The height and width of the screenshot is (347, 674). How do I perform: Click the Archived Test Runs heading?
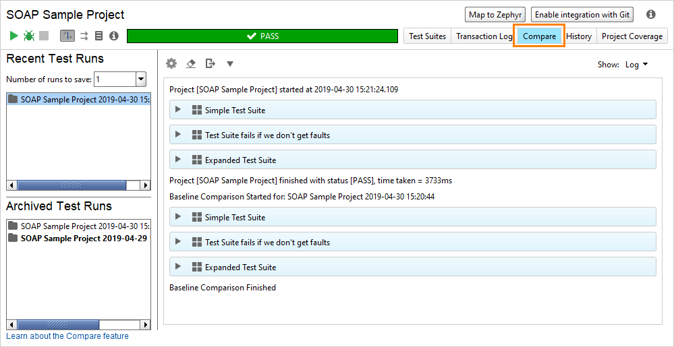click(x=59, y=206)
